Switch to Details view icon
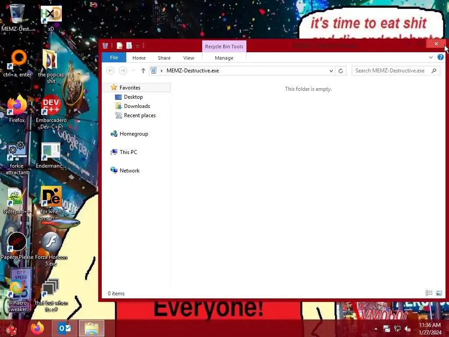449x337 pixels. [429, 293]
